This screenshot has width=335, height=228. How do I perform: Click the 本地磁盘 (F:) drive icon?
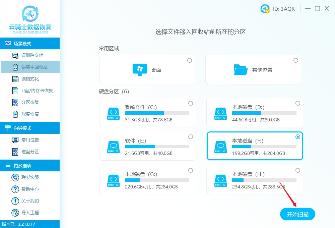[x=220, y=147]
